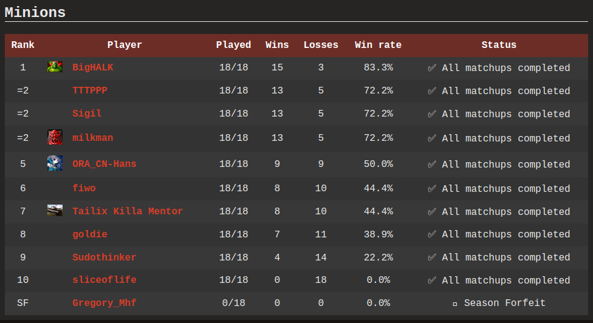Select the Sudothinker player name
Image resolution: width=593 pixels, height=323 pixels.
pyautogui.click(x=104, y=257)
